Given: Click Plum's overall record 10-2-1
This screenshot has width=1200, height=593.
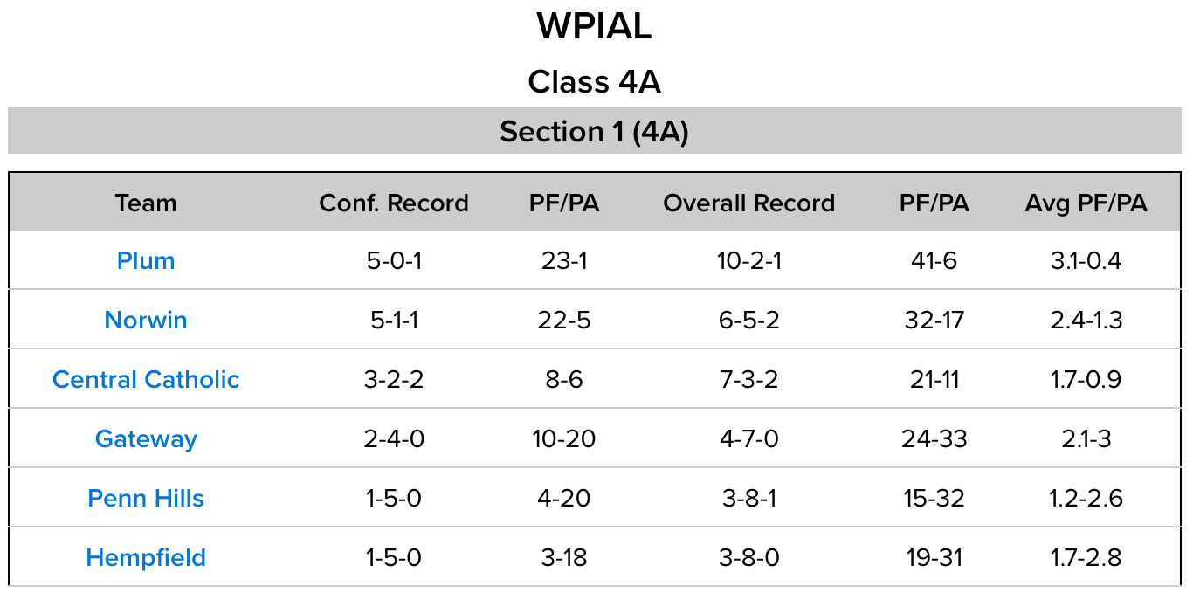Looking at the screenshot, I should (x=748, y=261).
